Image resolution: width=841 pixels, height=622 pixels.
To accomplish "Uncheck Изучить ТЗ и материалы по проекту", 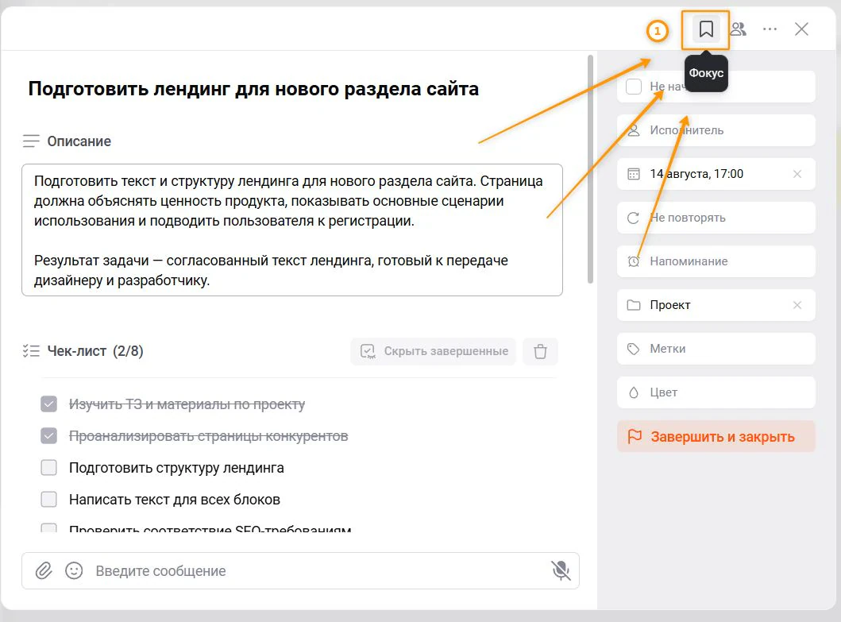I will pyautogui.click(x=48, y=404).
